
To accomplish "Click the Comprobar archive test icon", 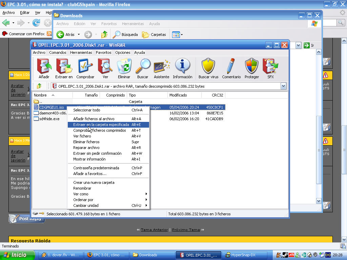I will [x=85, y=68].
